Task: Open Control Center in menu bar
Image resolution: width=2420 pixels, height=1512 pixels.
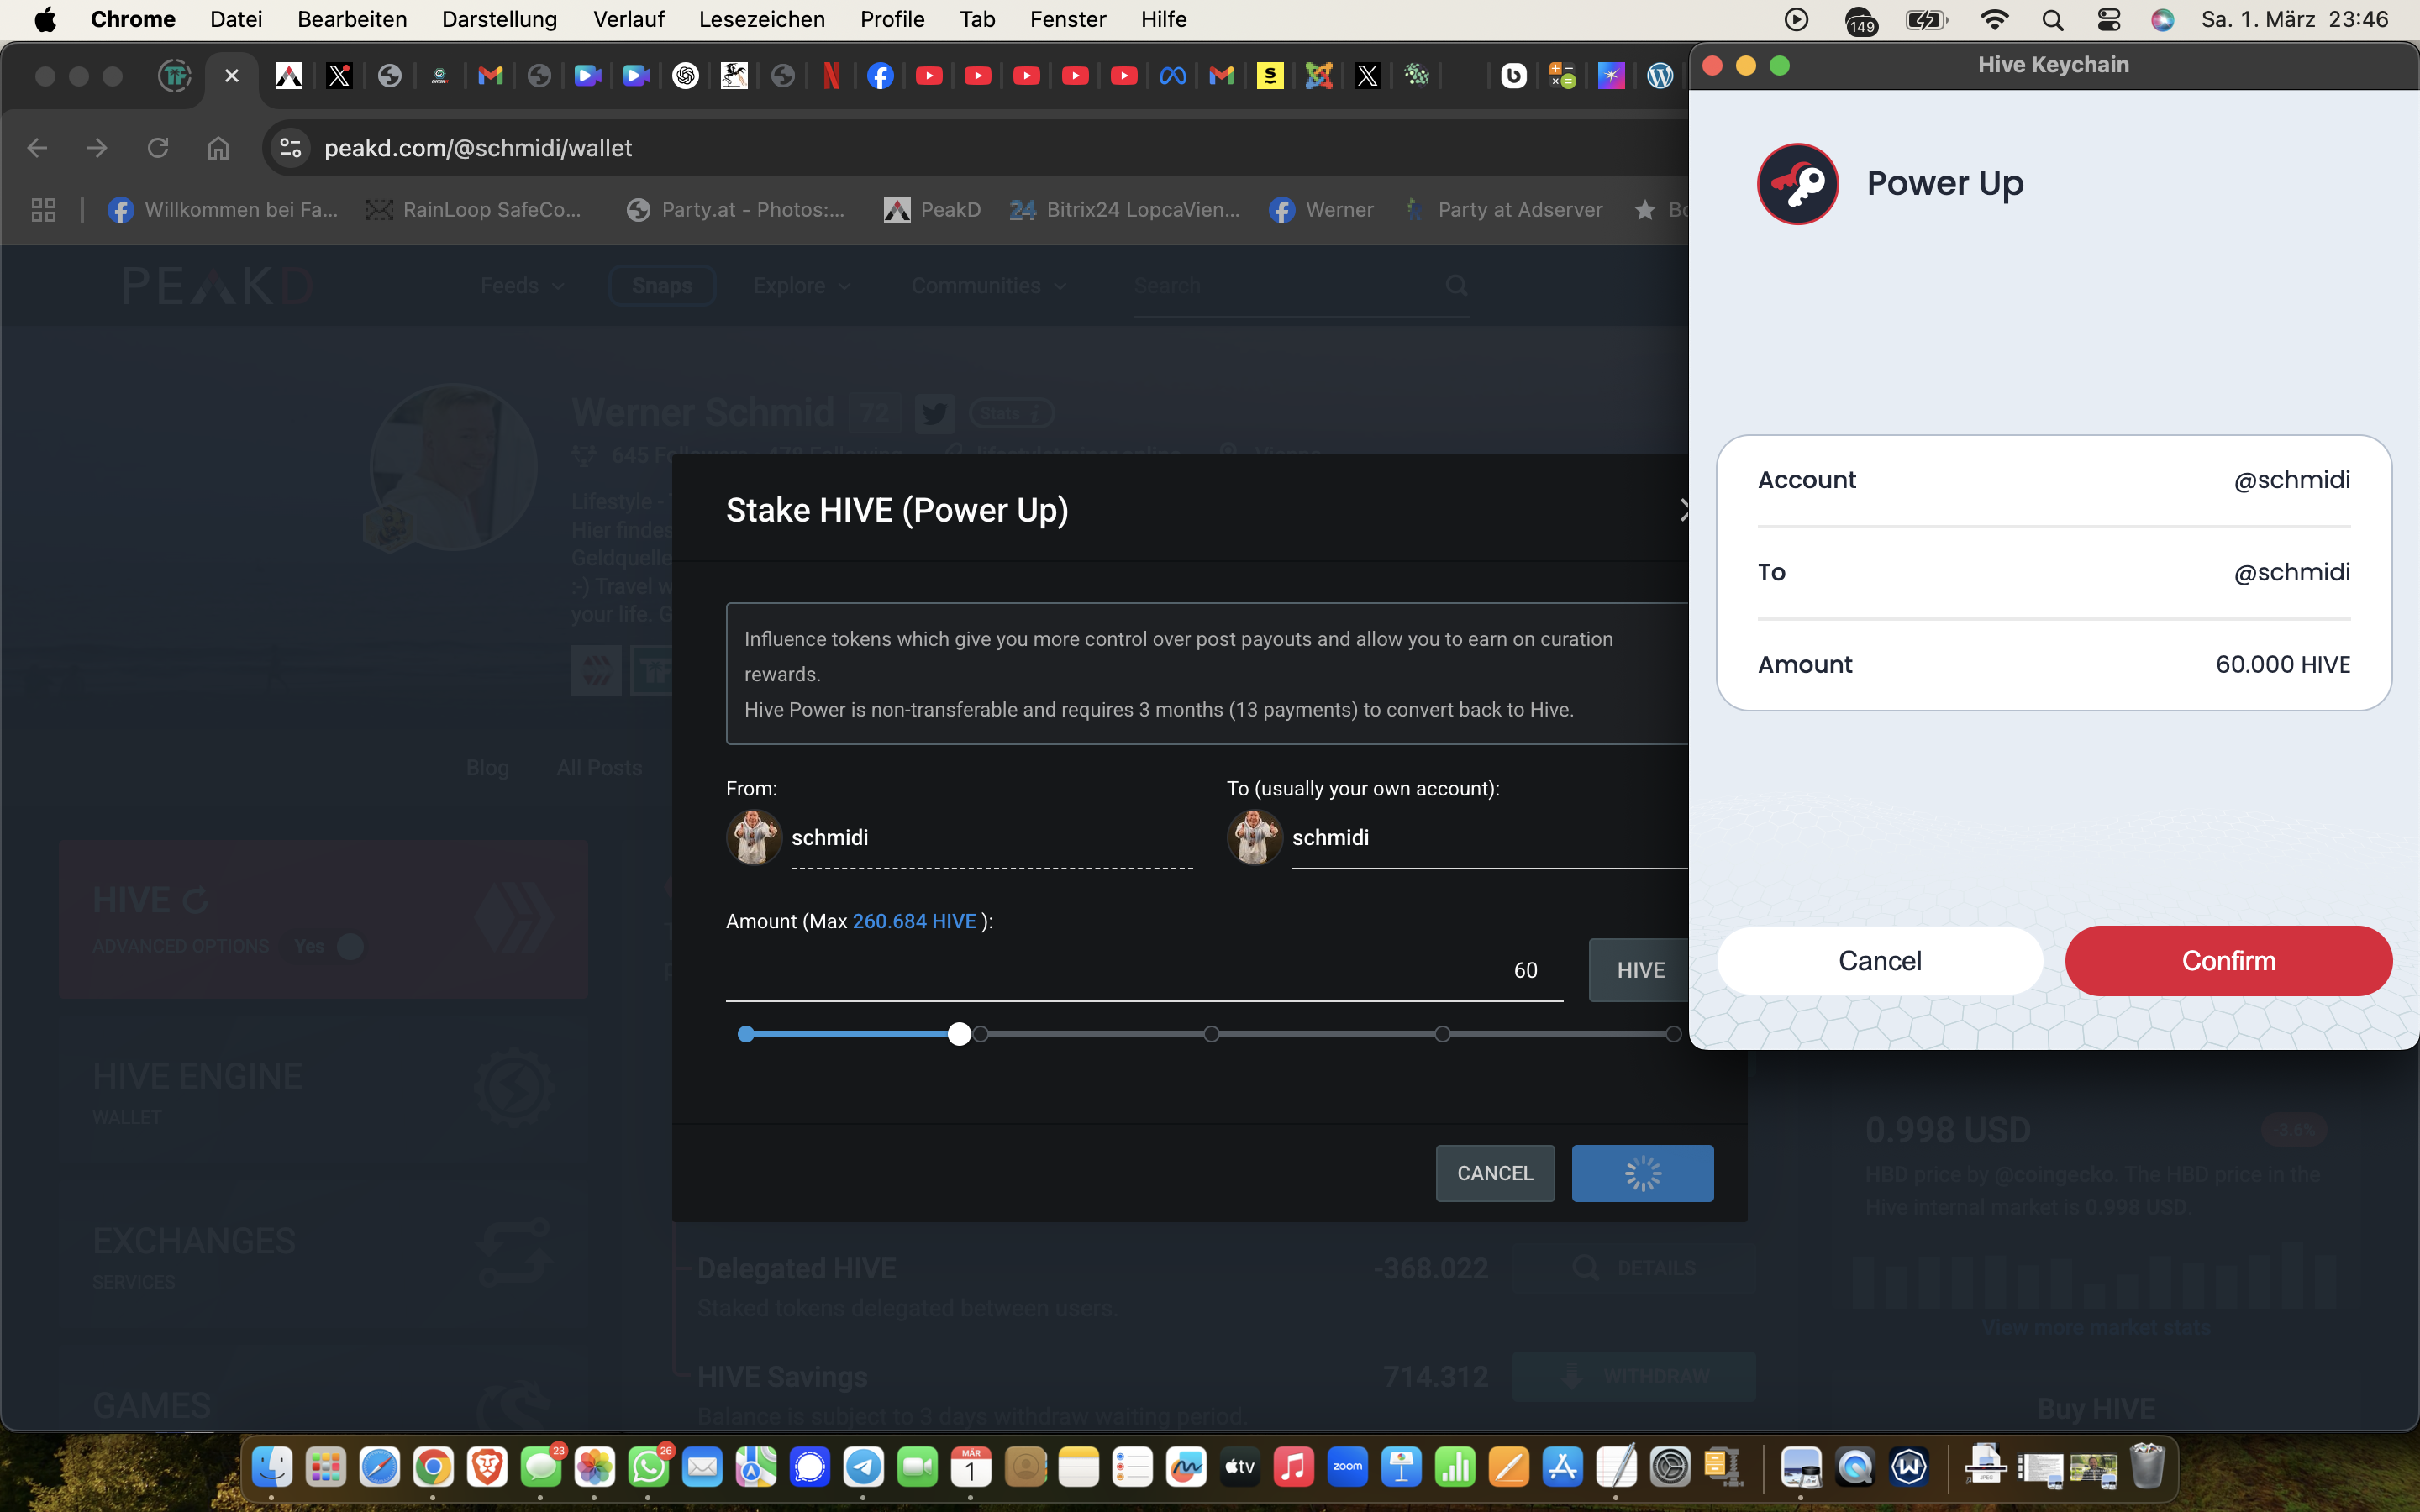Action: pos(2108,19)
